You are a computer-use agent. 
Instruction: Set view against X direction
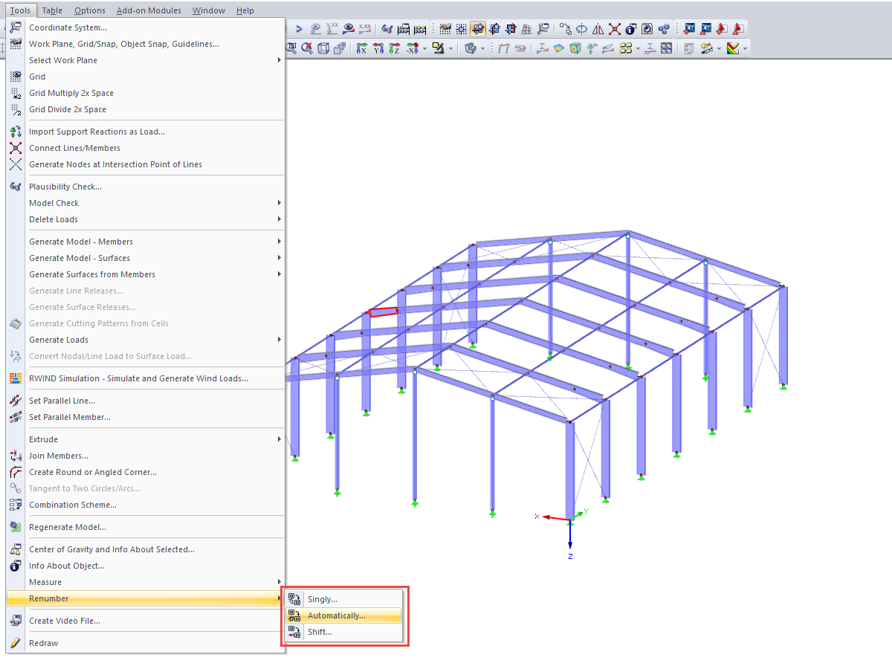pos(411,48)
